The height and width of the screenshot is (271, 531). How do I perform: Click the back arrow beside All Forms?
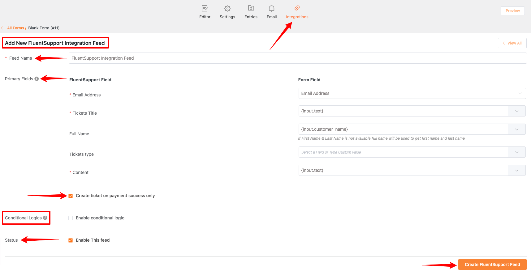click(x=3, y=28)
